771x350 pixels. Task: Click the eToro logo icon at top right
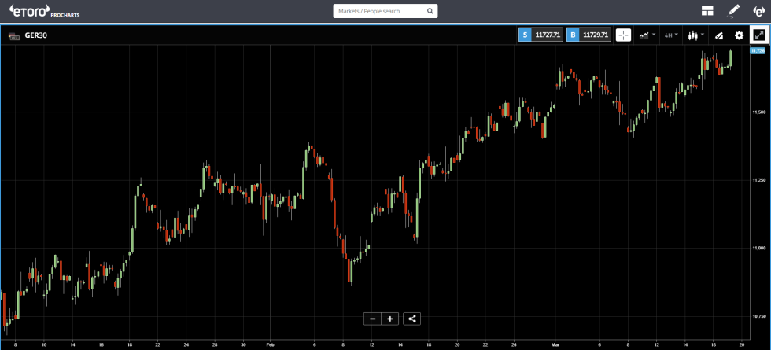pyautogui.click(x=758, y=11)
